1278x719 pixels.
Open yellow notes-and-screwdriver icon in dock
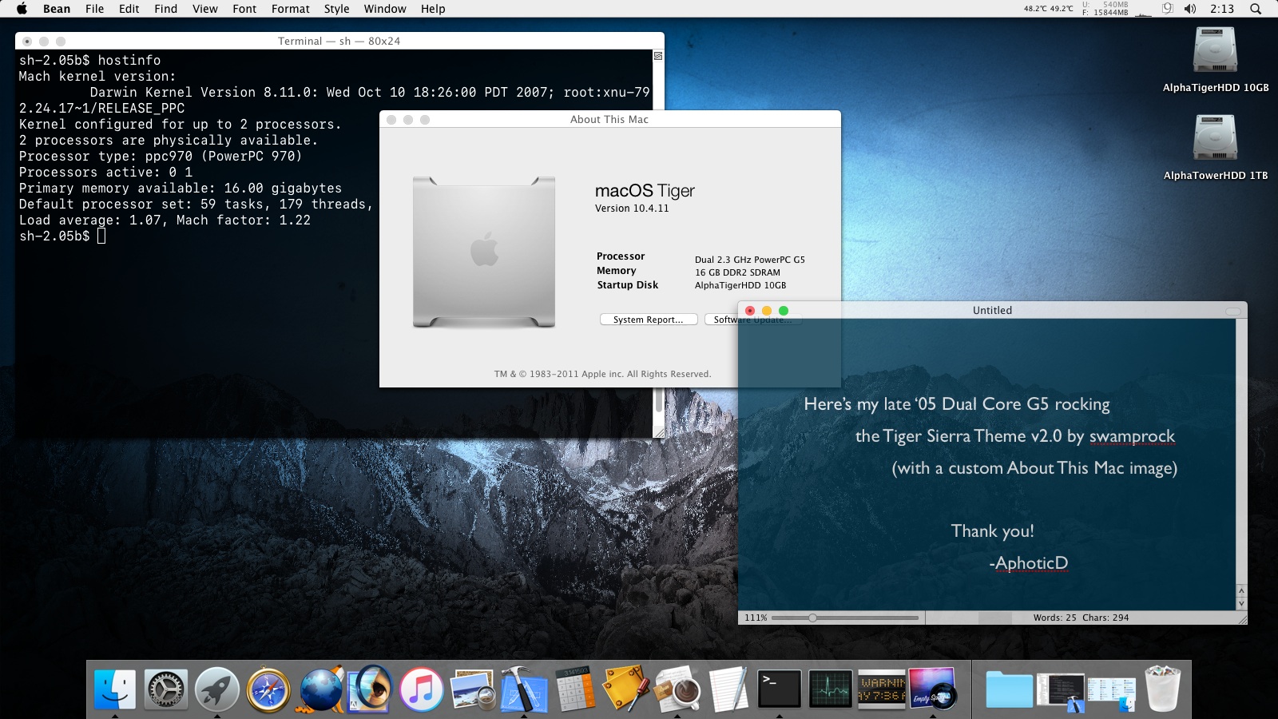[x=625, y=689]
